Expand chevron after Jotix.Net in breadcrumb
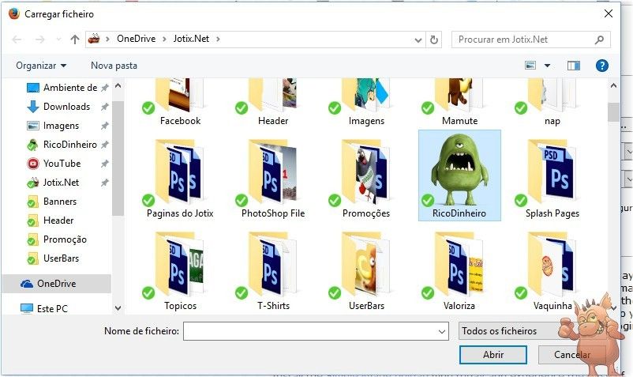 click(218, 40)
